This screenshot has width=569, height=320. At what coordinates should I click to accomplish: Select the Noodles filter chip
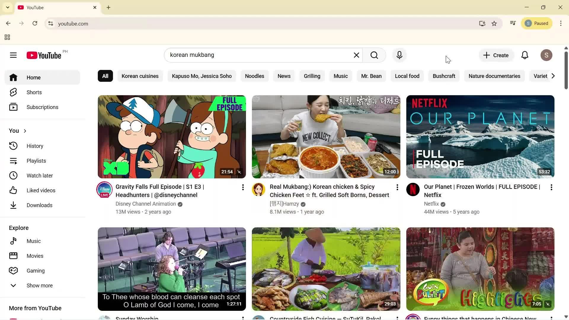254,76
